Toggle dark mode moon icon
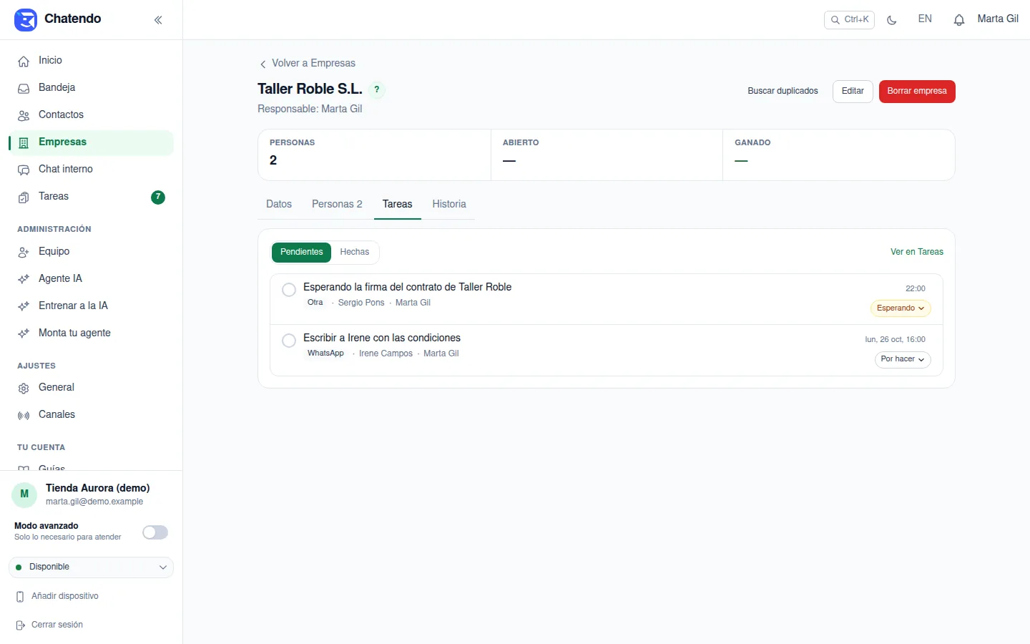The height and width of the screenshot is (644, 1030). (892, 20)
